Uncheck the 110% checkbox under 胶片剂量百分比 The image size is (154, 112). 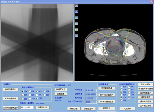pyautogui.click(x=37, y=98)
